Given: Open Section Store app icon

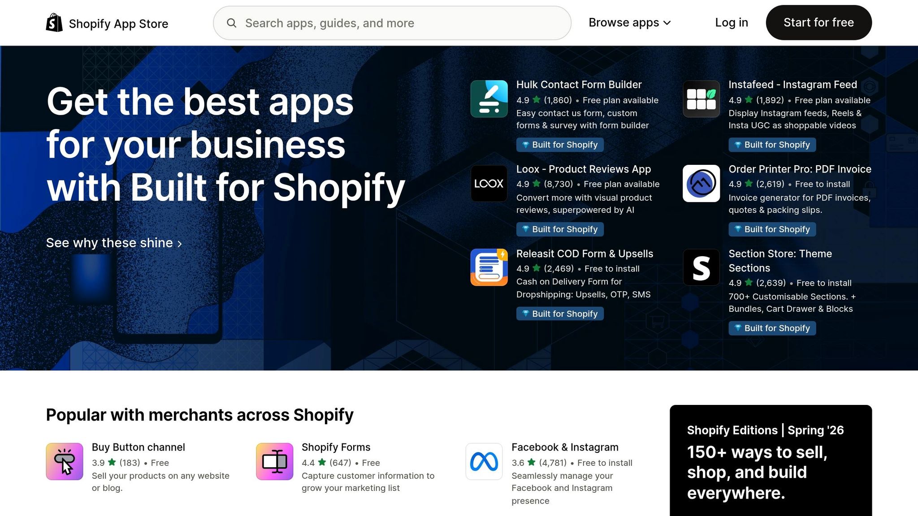Looking at the screenshot, I should pyautogui.click(x=701, y=267).
